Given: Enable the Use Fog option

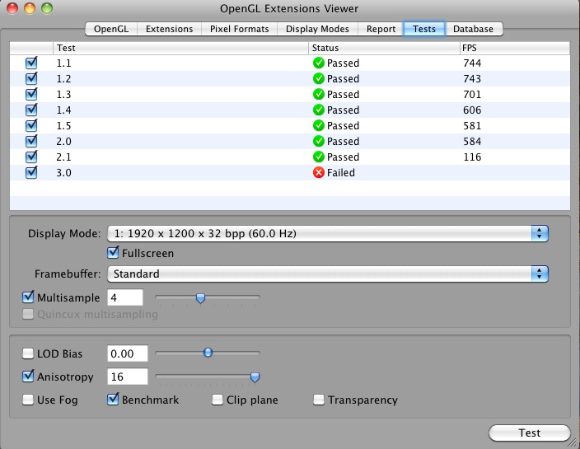Looking at the screenshot, I should coord(28,400).
